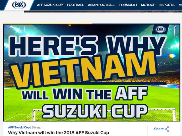Screen dimensions: 182x136
Task: Click the HERE'S WHY banner heading
Action: (88, 46)
